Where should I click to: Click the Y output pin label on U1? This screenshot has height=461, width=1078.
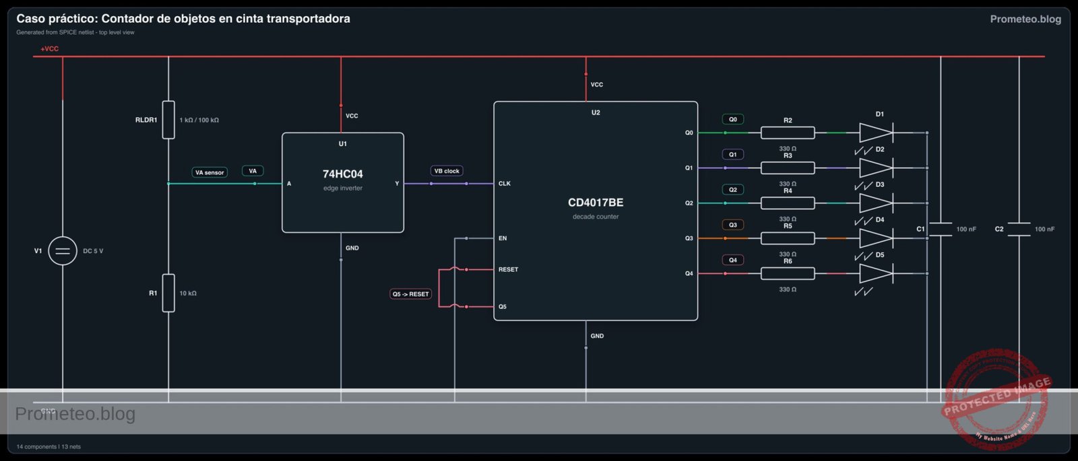[x=397, y=184]
